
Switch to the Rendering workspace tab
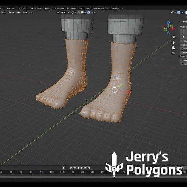71,8
